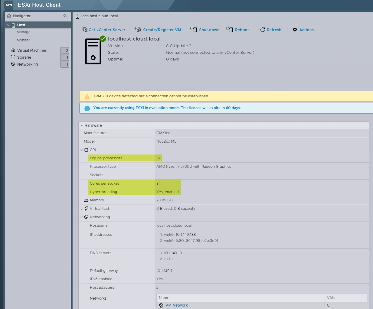This screenshot has width=373, height=309.
Task: Collapse the CPU hardware row
Action: pyautogui.click(x=81, y=150)
